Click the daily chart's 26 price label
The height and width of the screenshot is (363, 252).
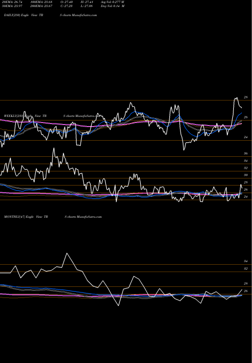click(x=246, y=117)
